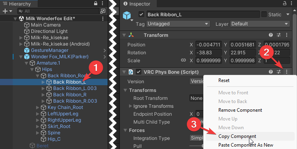Click the Position X value field
The height and width of the screenshot is (149, 297).
click(208, 45)
